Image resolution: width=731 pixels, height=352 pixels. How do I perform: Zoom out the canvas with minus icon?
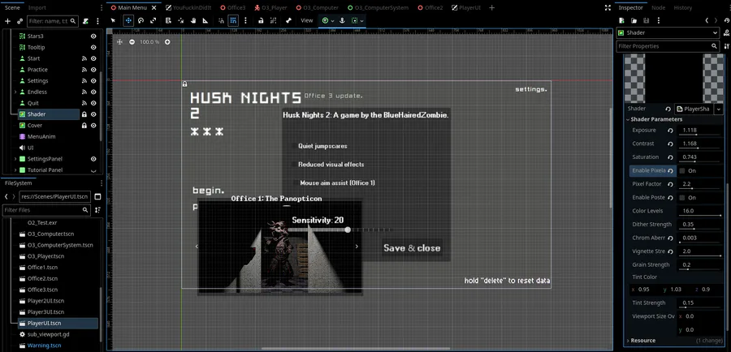point(132,42)
